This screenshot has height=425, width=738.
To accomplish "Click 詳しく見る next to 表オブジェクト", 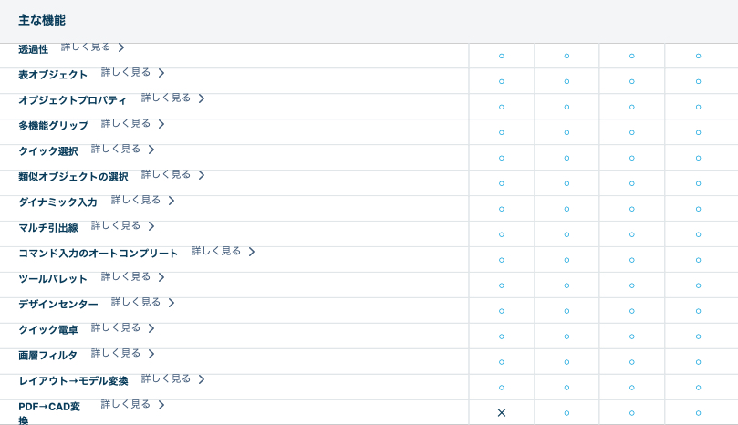I will coord(126,72).
